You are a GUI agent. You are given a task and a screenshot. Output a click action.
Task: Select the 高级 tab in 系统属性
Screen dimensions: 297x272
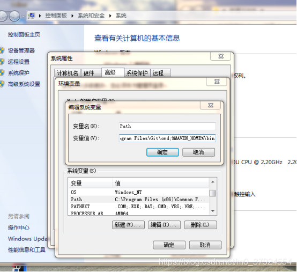coord(113,72)
